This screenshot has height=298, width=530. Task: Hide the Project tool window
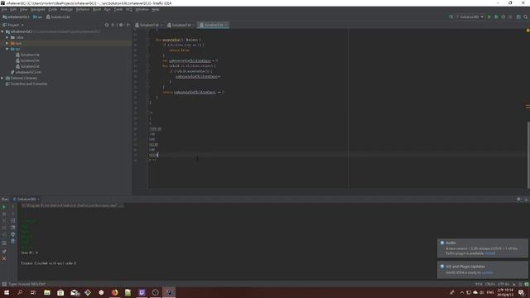[128, 25]
